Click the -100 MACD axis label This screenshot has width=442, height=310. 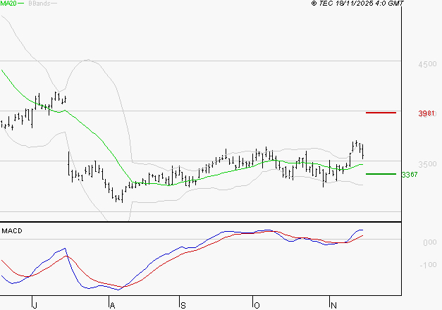428,265
